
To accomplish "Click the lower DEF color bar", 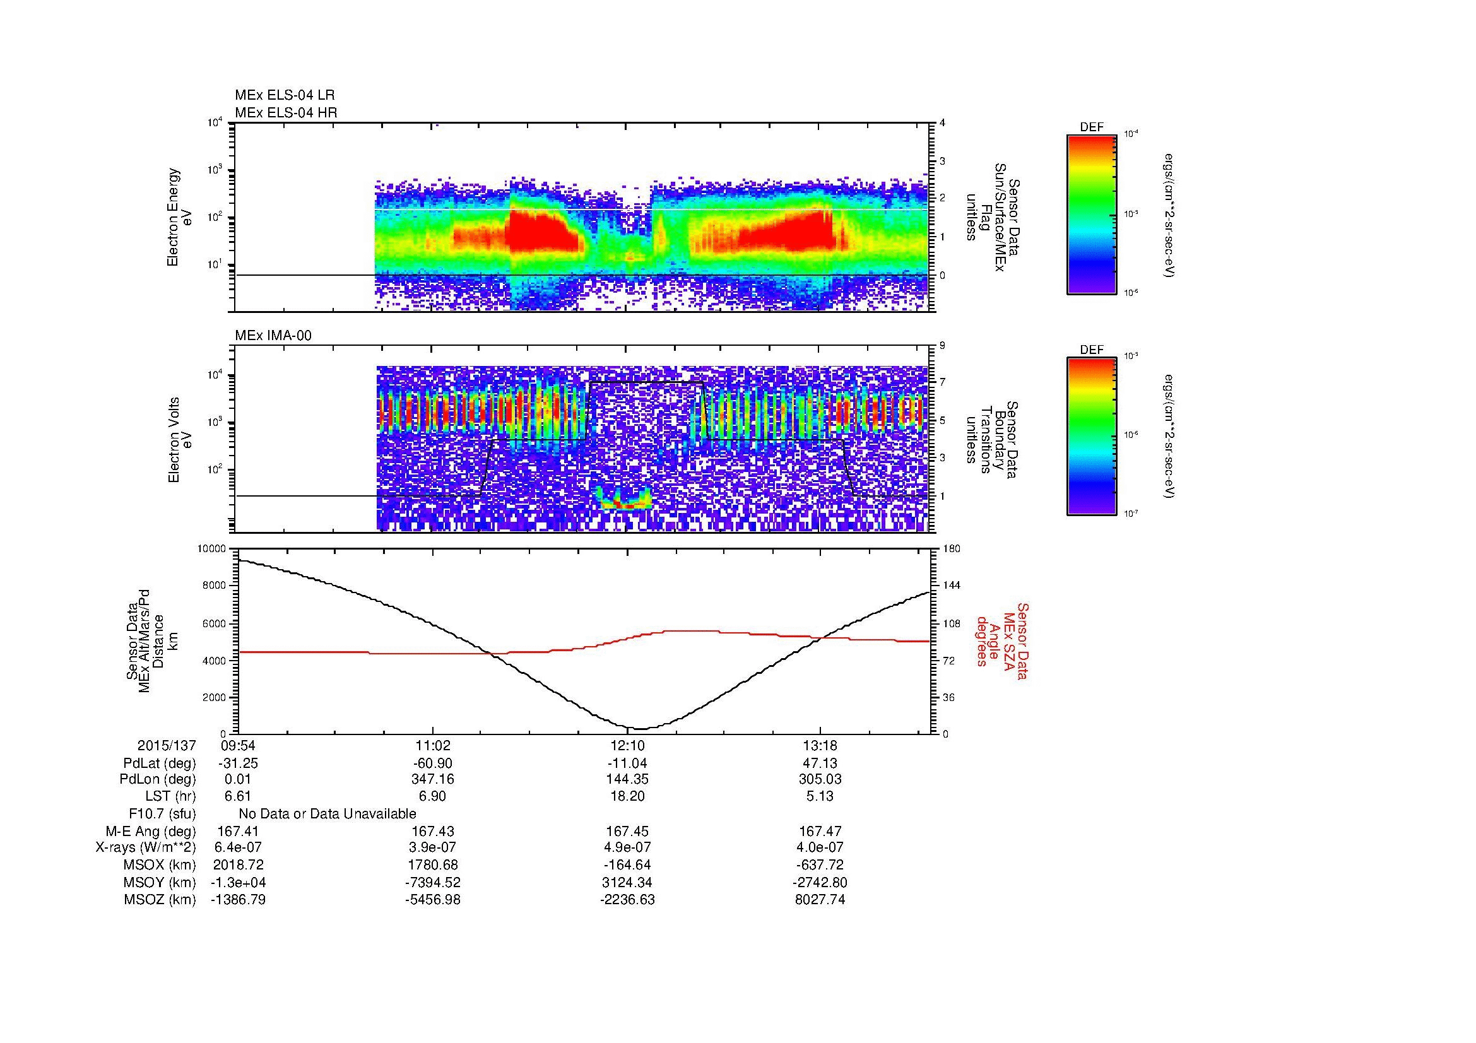I will (x=1092, y=437).
